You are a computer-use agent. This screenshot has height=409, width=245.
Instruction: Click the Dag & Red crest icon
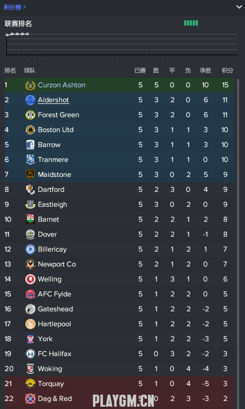pyautogui.click(x=30, y=399)
